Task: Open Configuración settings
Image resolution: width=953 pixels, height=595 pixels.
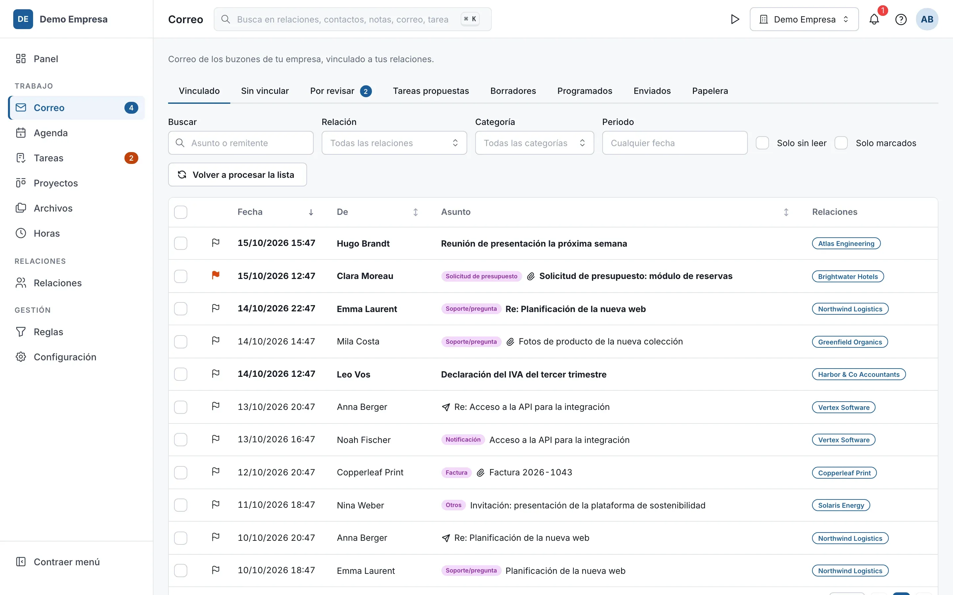Action: (x=76, y=357)
